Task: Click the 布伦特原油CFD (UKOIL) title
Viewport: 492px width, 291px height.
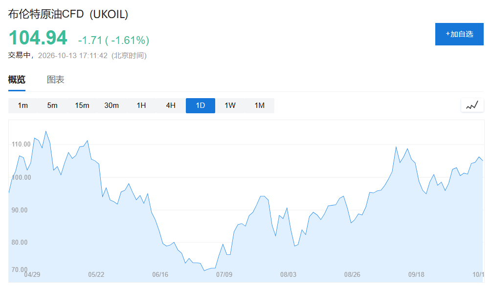Action: pos(68,14)
